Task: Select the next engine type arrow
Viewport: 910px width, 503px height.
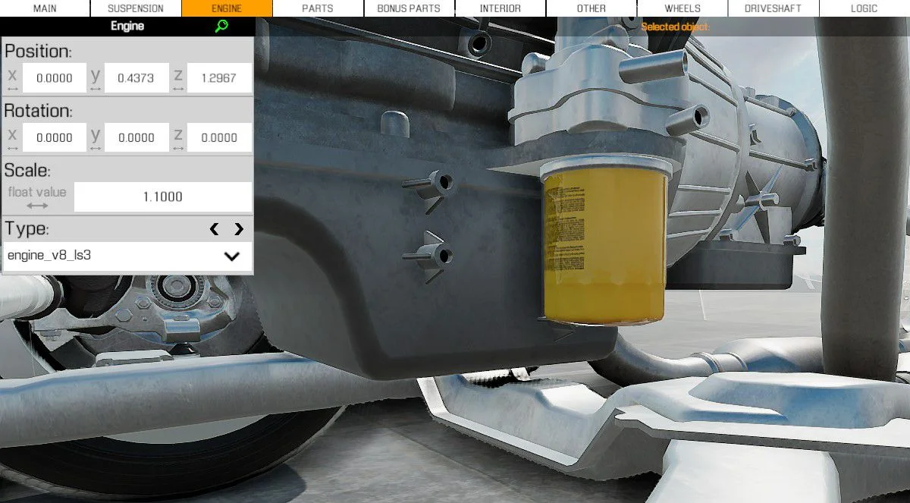Action: click(x=239, y=228)
